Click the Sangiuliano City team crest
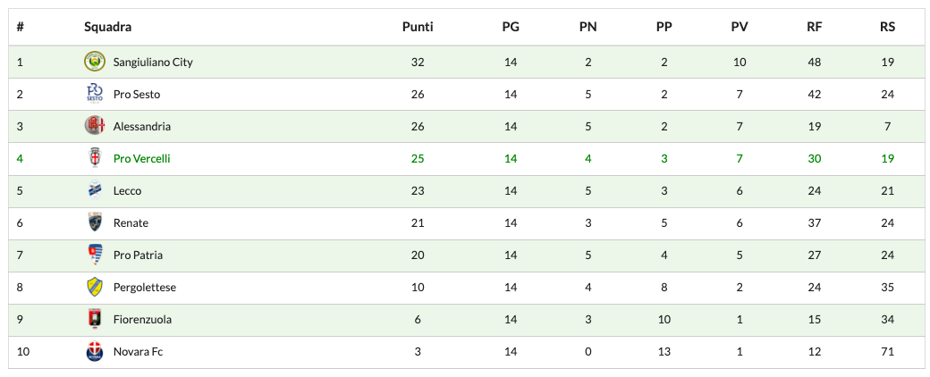 pos(95,62)
